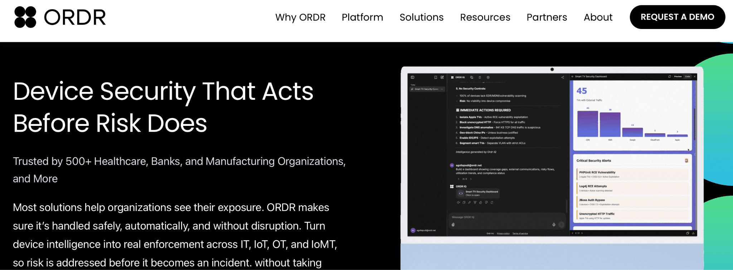
Task: Click the chat pane vertical scrollbar
Action: pos(566,207)
